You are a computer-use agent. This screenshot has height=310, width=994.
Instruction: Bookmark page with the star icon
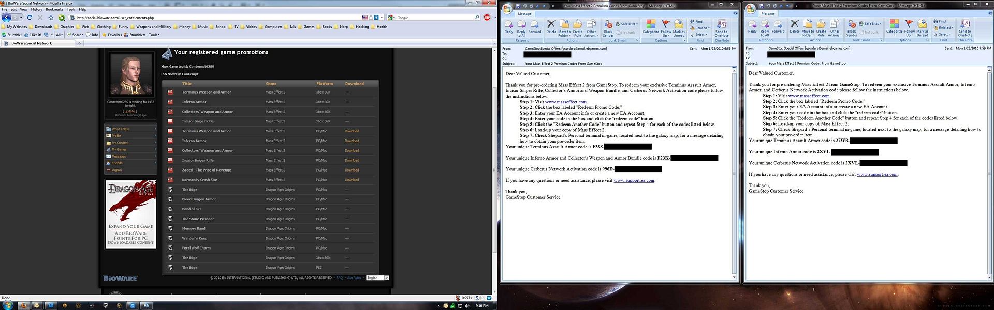click(371, 18)
